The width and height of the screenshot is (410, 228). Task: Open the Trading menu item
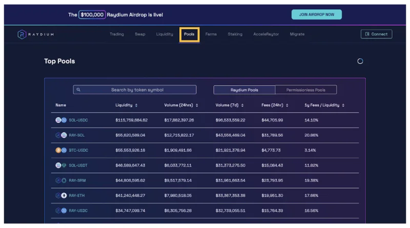(117, 34)
